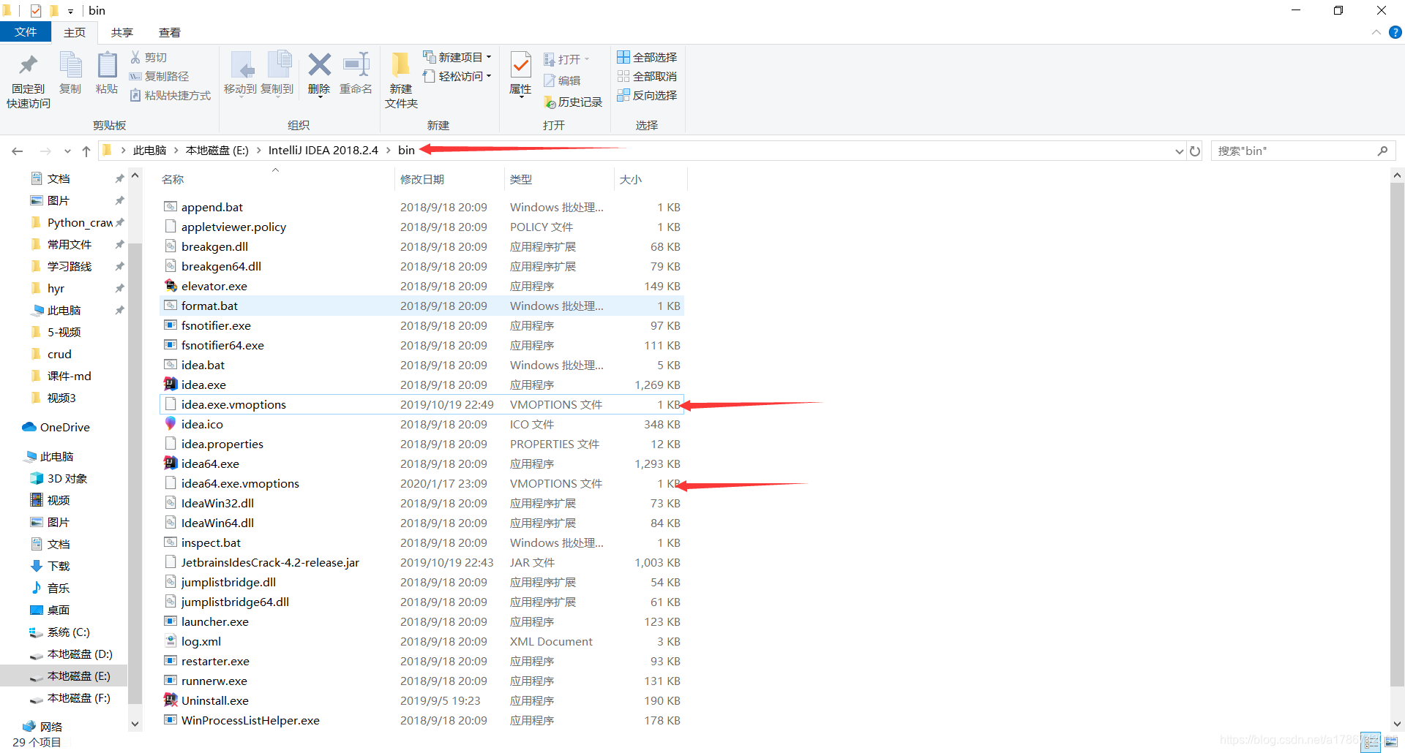Open History in ribbon
The height and width of the screenshot is (753, 1405).
(573, 102)
